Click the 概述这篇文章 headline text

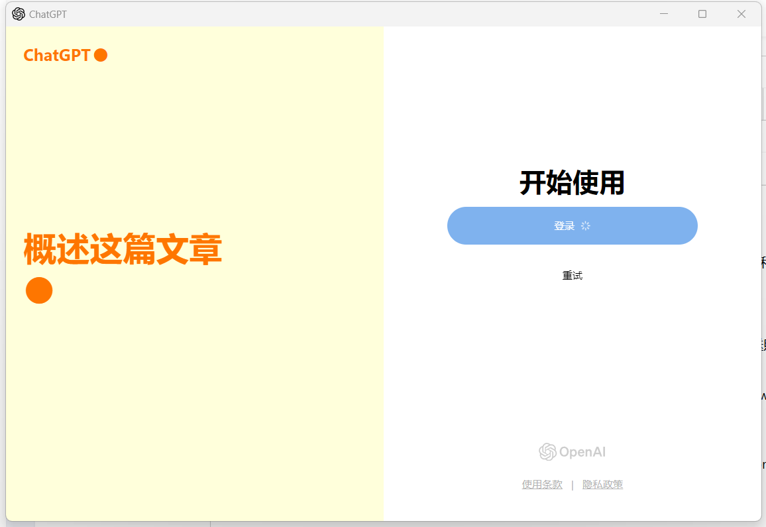(x=123, y=249)
